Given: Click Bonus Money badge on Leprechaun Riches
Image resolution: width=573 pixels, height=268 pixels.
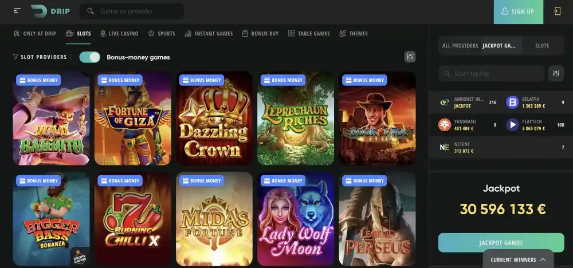Looking at the screenshot, I should point(283,80).
